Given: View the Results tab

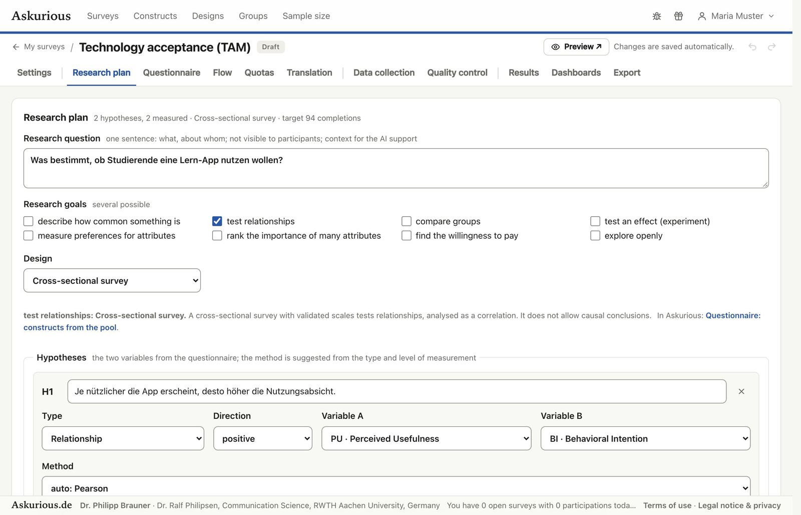Looking at the screenshot, I should [x=524, y=73].
